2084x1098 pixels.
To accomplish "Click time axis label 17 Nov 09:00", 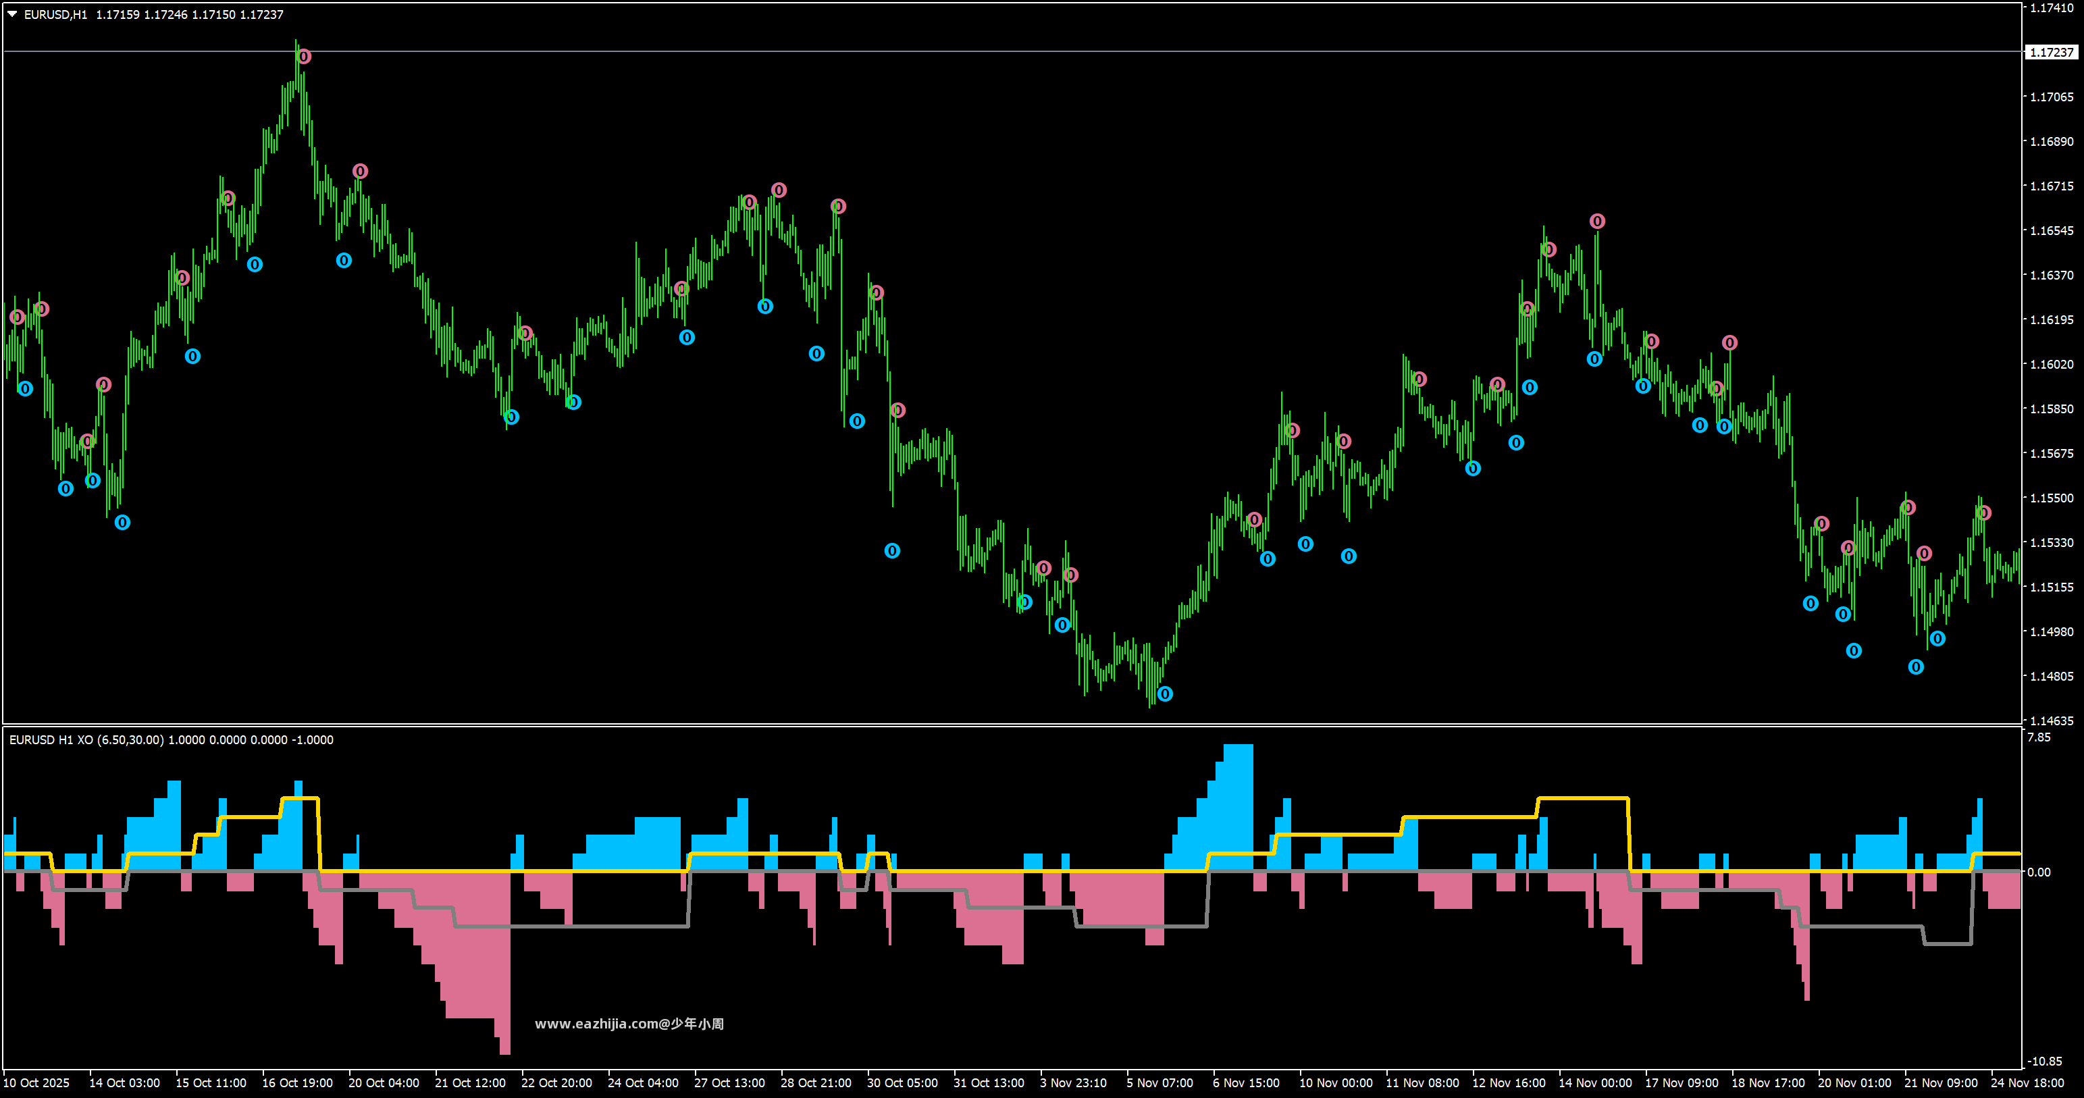I will [1683, 1082].
